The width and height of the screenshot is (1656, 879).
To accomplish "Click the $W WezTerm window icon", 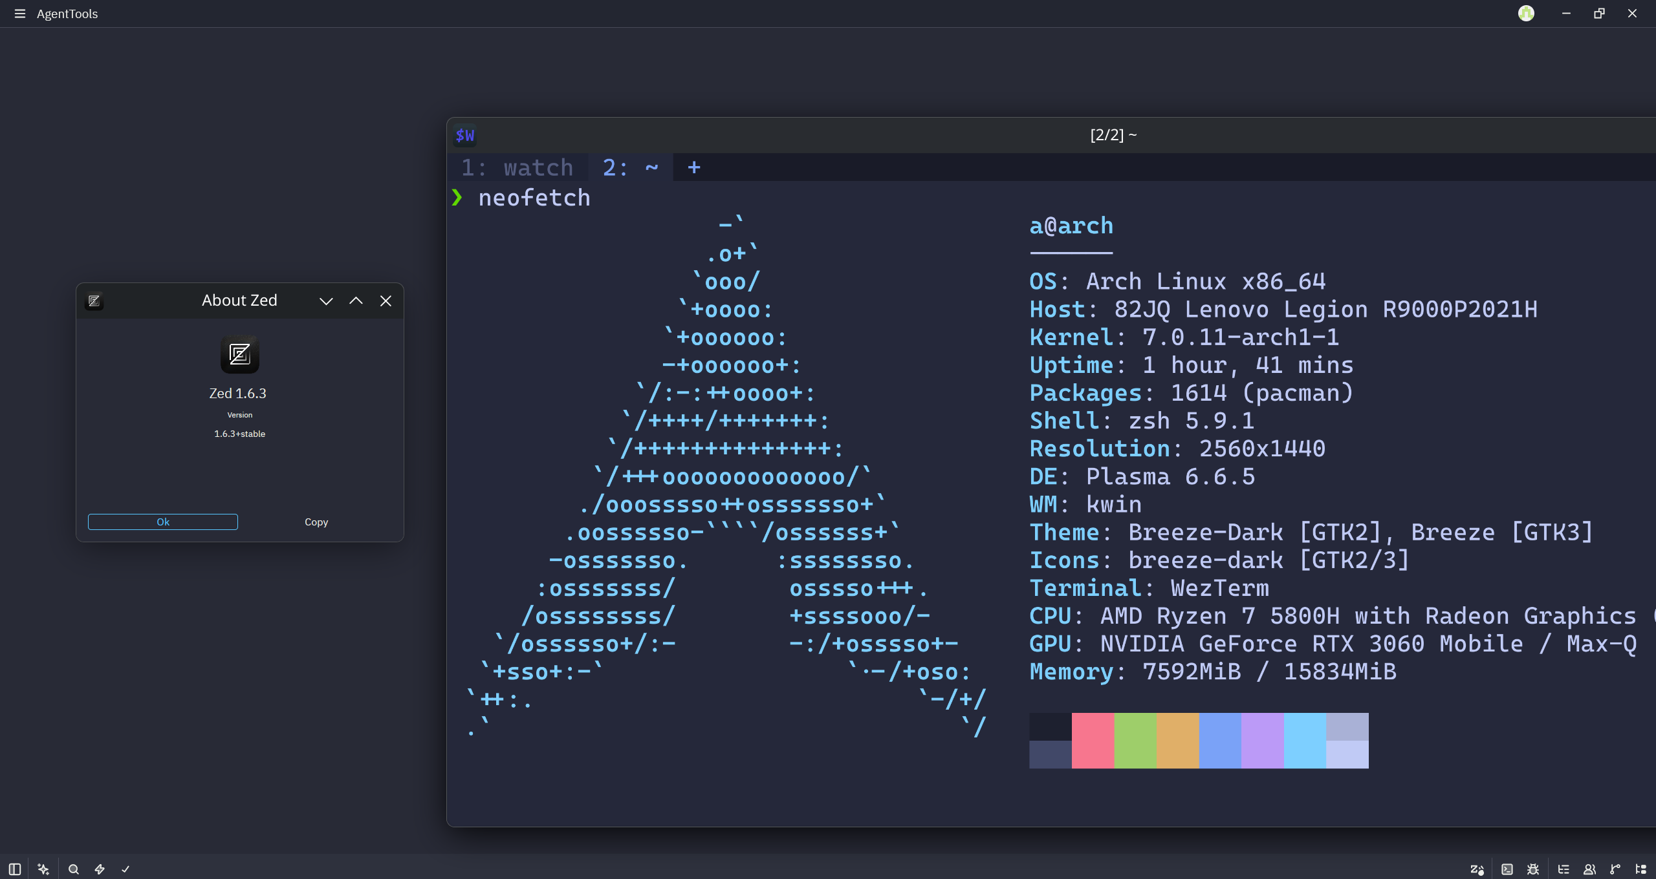I will (464, 135).
